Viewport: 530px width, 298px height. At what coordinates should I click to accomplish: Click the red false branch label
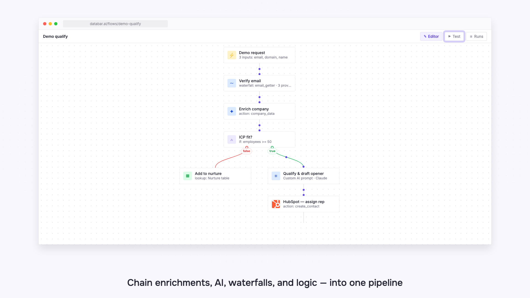point(247,151)
